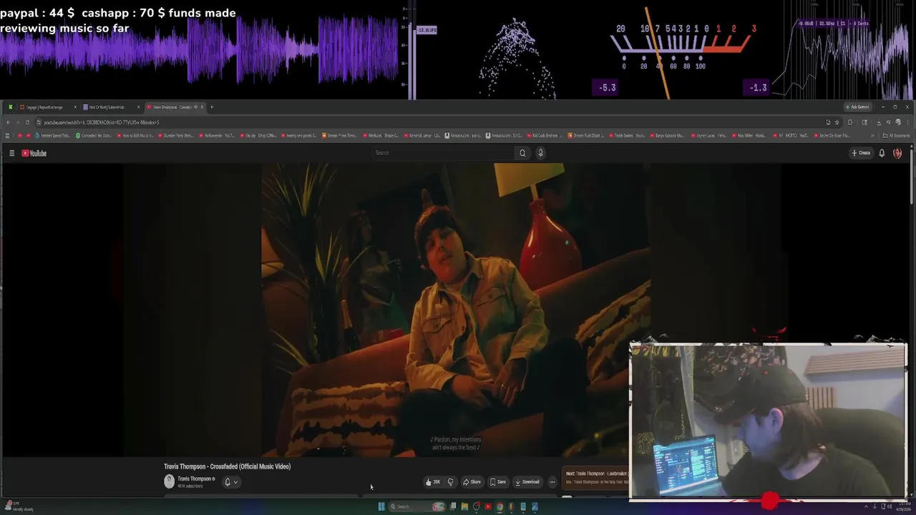This screenshot has height=515, width=916.
Task: Open Travis Thompson channel avatar
Action: coord(169,481)
